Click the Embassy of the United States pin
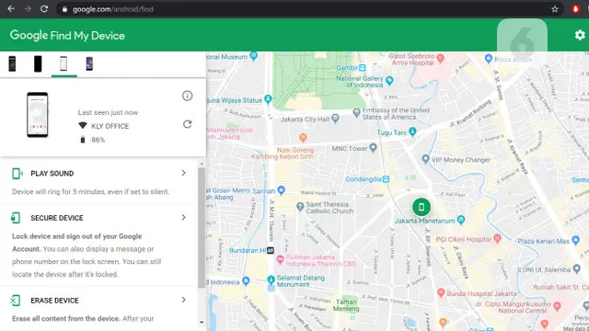Screen dimensions: 589x331 [x=356, y=112]
